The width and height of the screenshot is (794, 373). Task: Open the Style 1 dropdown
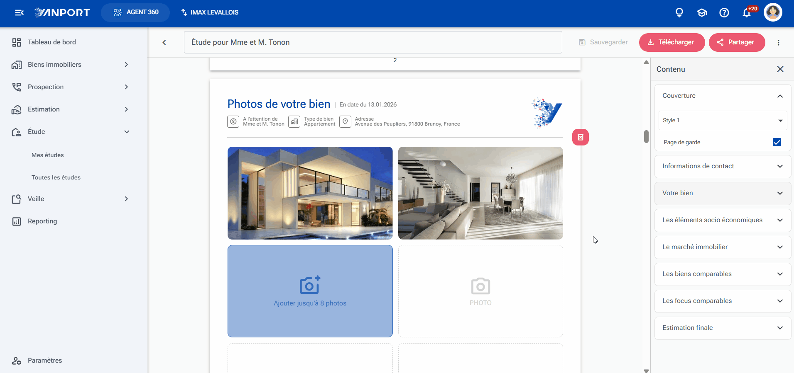723,120
